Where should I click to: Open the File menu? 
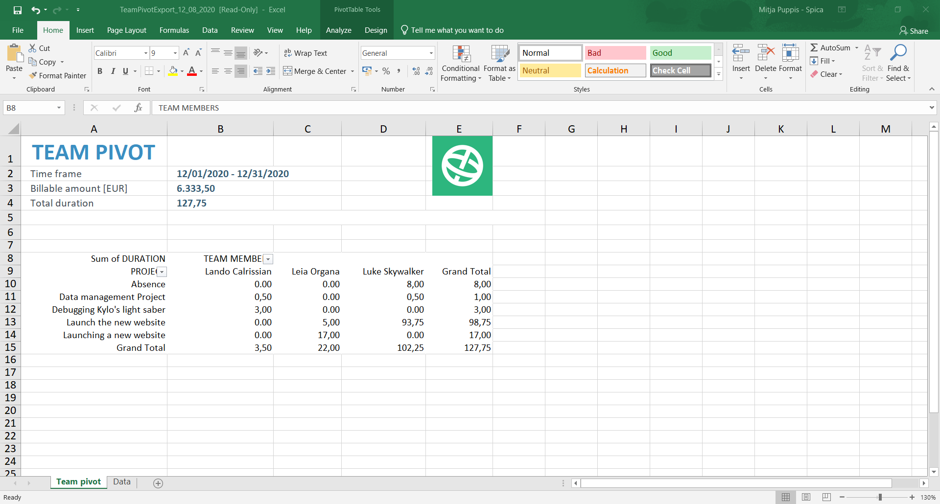[18, 30]
